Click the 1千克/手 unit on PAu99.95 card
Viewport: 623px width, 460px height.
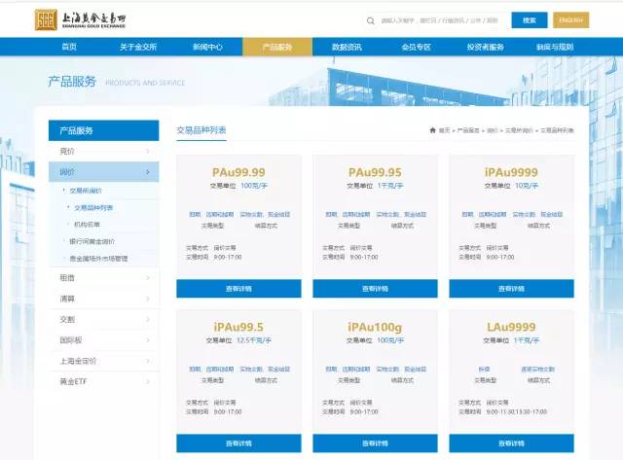click(x=390, y=186)
